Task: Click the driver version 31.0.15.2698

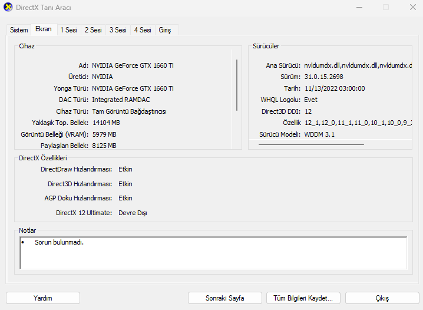Action: 323,77
